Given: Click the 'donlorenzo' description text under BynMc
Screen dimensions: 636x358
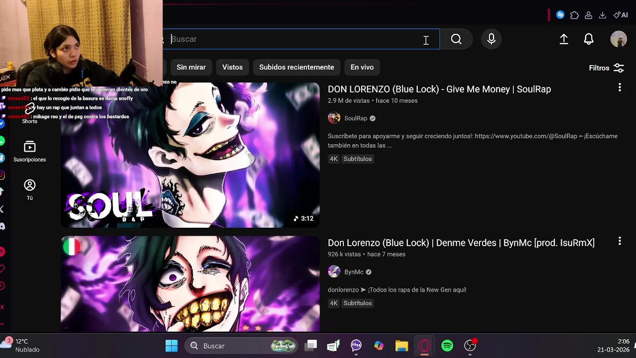Looking at the screenshot, I should (397, 290).
